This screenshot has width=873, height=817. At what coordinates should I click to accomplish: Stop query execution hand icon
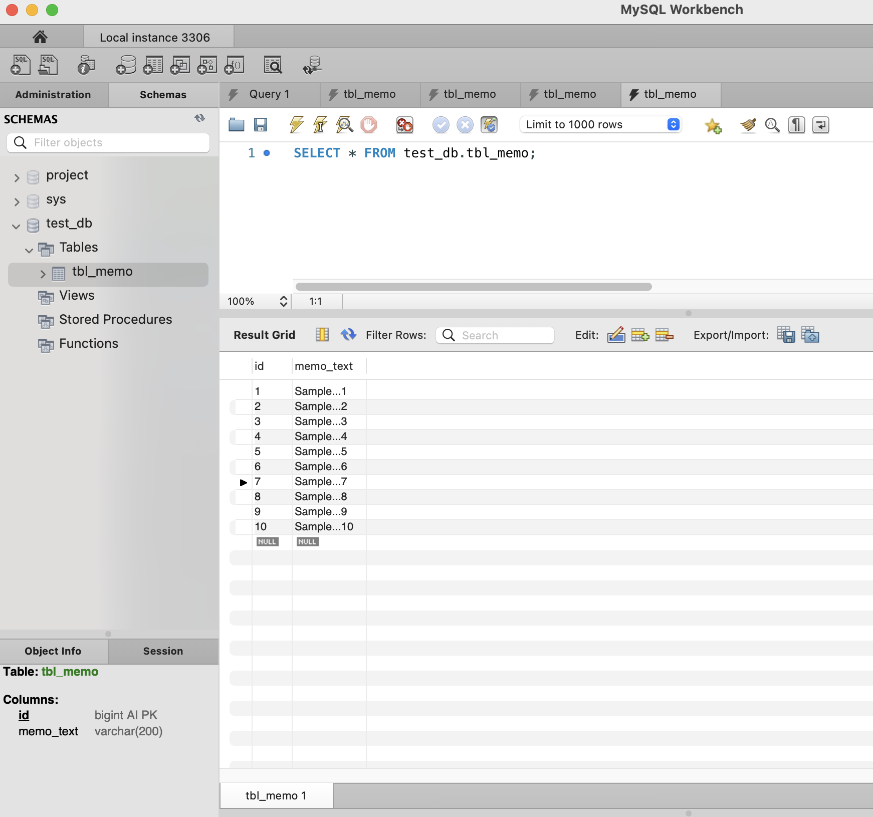pyautogui.click(x=369, y=125)
